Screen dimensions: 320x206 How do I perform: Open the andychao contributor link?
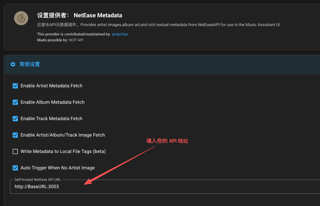[120, 34]
